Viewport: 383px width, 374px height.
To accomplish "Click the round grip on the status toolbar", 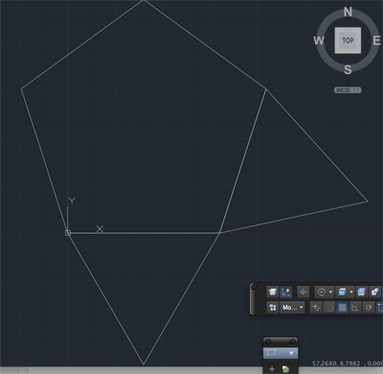I will coord(254,288).
